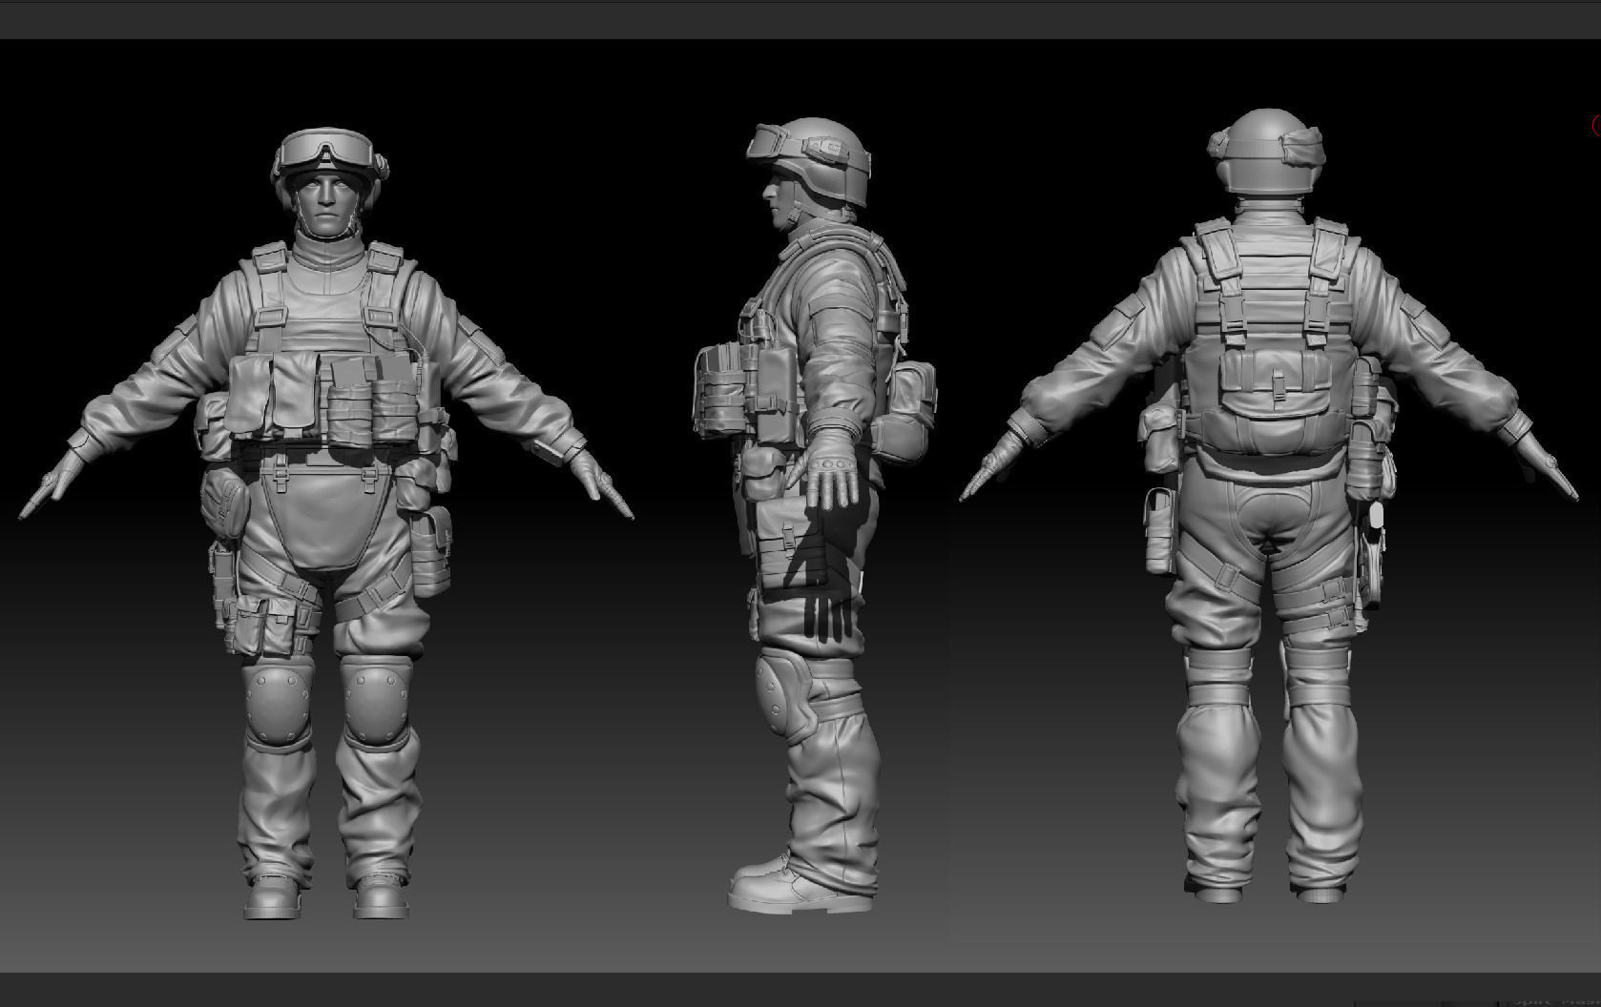Select the back view soldier model
Viewport: 1601px width, 1007px height.
pos(1269,505)
